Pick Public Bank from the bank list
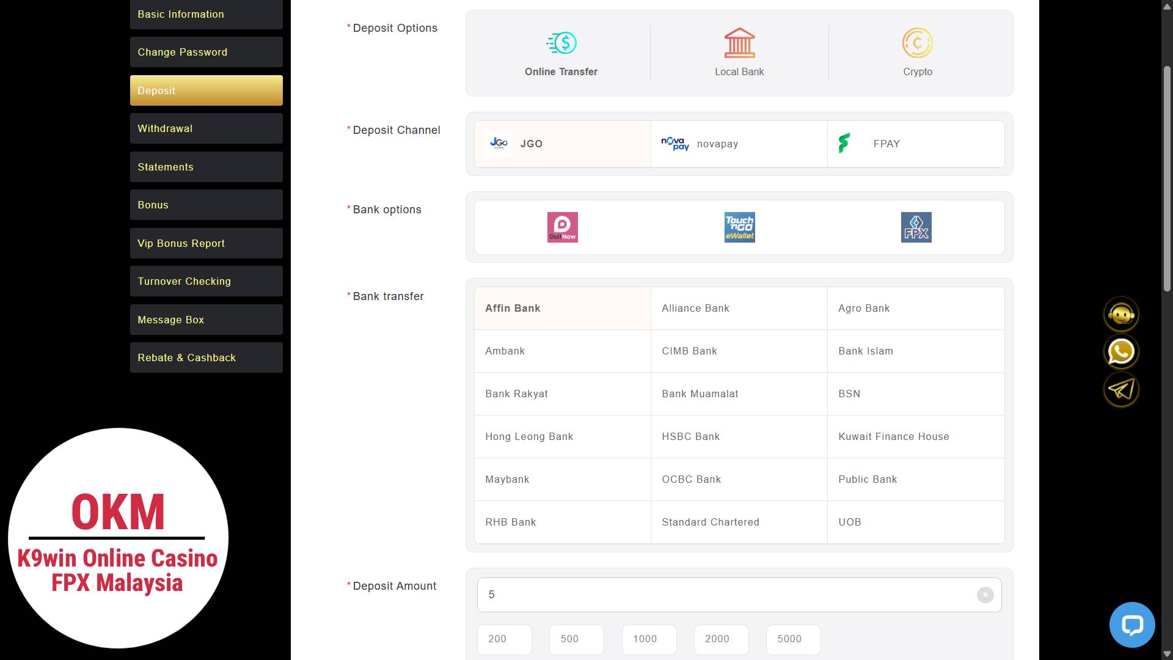 point(916,480)
